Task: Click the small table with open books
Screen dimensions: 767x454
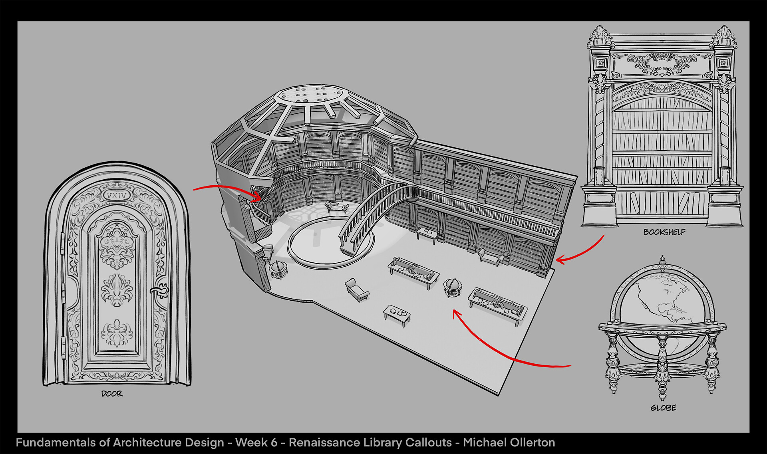Action: pos(397,314)
